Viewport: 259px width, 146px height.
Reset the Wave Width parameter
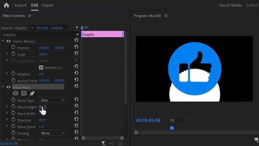click(76, 112)
